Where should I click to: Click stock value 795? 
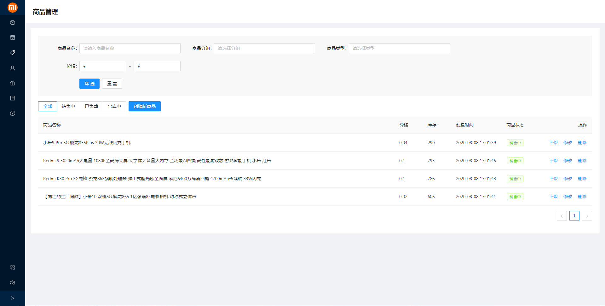431,161
